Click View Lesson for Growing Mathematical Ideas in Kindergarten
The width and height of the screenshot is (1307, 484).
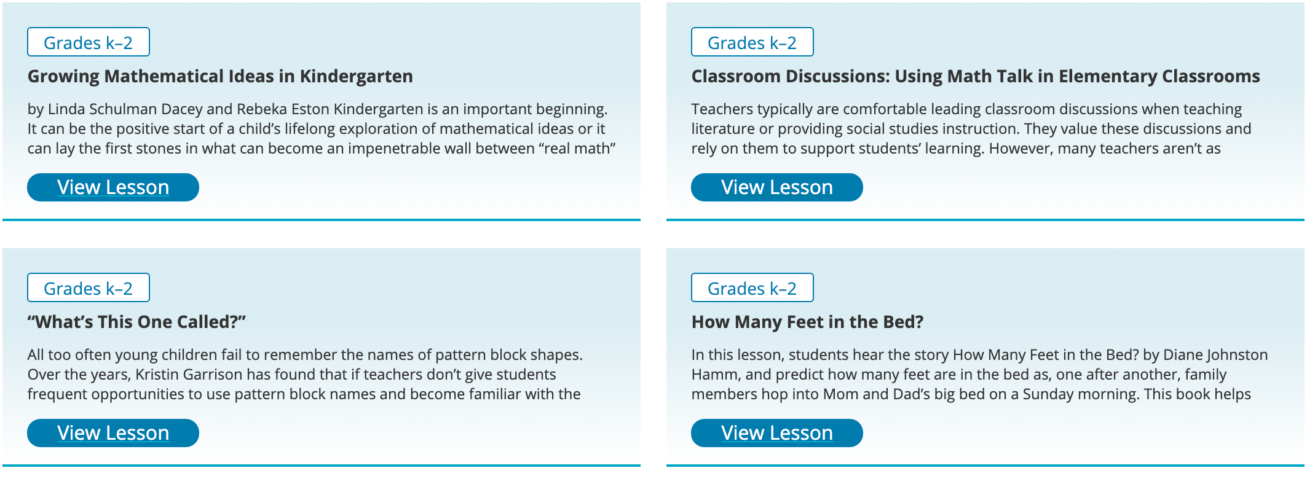113,187
